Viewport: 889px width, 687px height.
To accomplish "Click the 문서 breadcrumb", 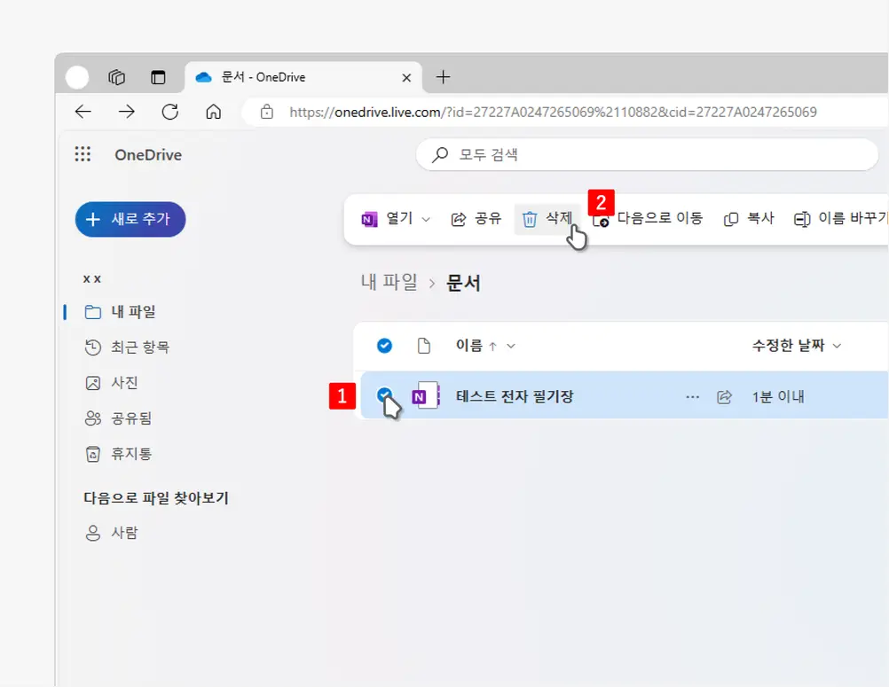I will (463, 283).
